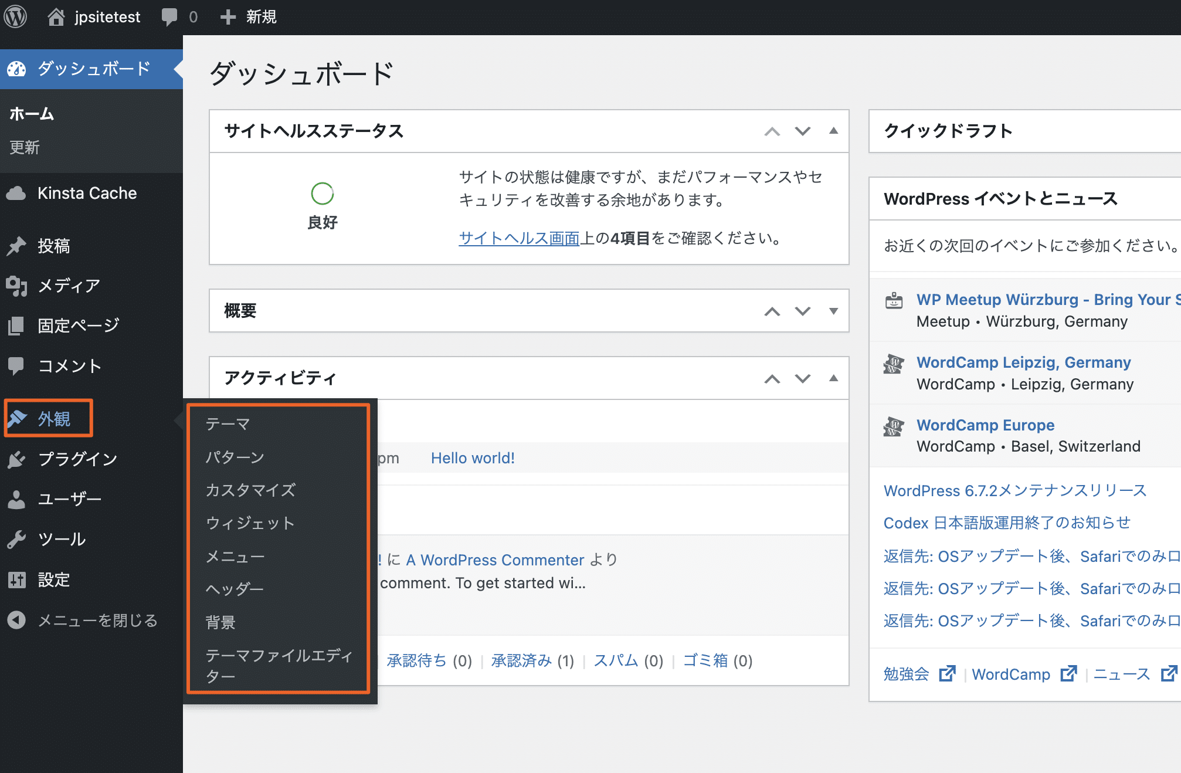Collapse the サイトヘルスステータス panel
The width and height of the screenshot is (1181, 773).
pos(833,131)
